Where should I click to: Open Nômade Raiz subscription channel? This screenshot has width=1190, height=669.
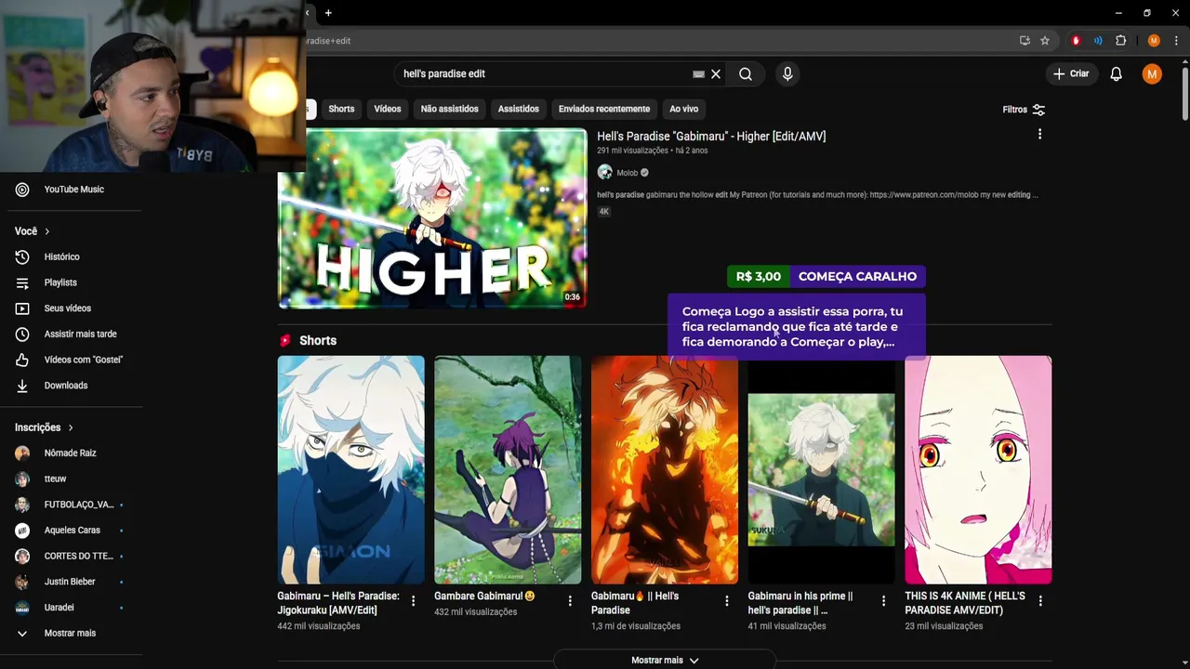click(72, 453)
